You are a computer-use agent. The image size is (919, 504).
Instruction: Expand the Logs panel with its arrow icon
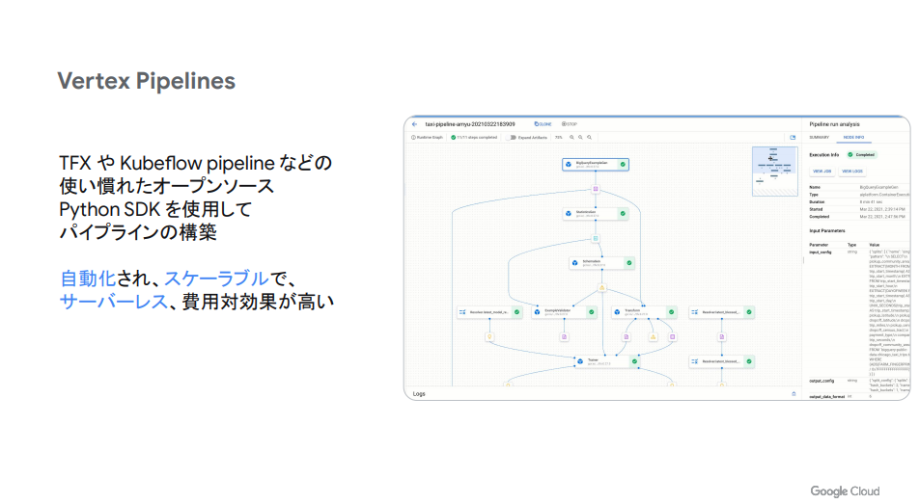click(x=794, y=394)
